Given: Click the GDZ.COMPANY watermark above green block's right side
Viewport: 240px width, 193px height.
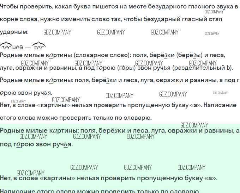Looking at the screenshot, I should pyautogui.click(x=194, y=125).
